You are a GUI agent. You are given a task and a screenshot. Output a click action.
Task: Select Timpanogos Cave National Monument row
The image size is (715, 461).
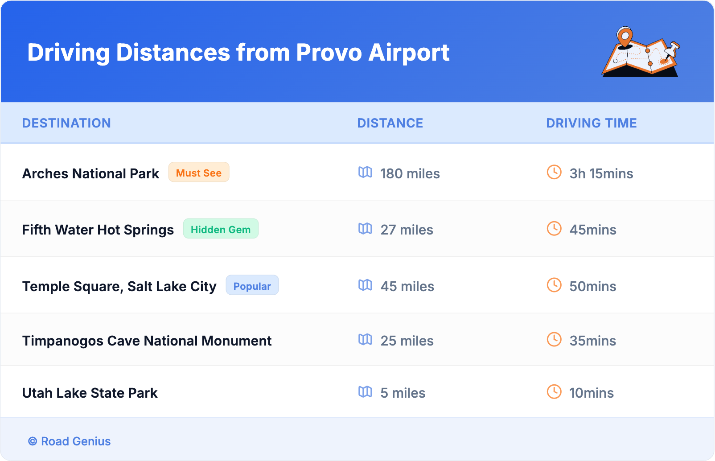147,341
